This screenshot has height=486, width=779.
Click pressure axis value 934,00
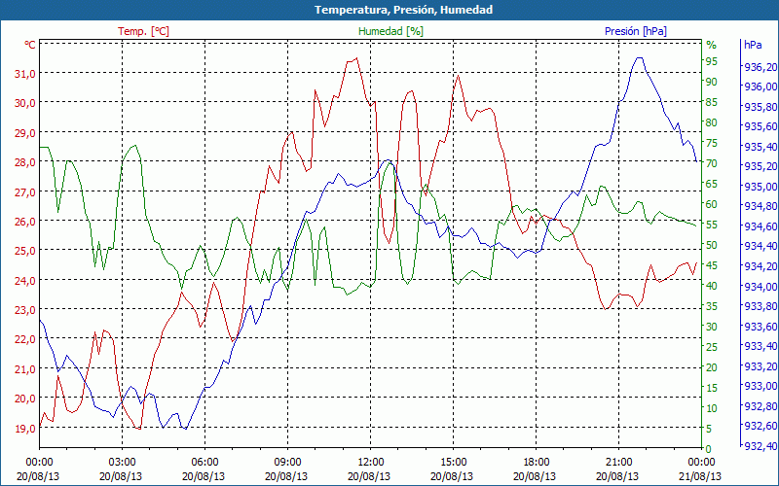point(760,287)
